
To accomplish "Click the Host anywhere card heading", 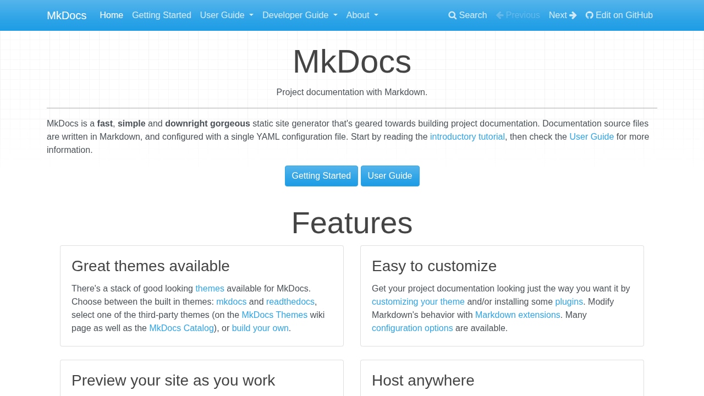I will point(423,381).
